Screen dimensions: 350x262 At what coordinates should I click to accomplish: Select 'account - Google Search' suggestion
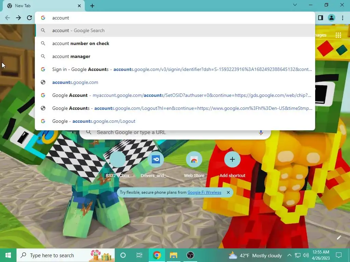coord(175,30)
